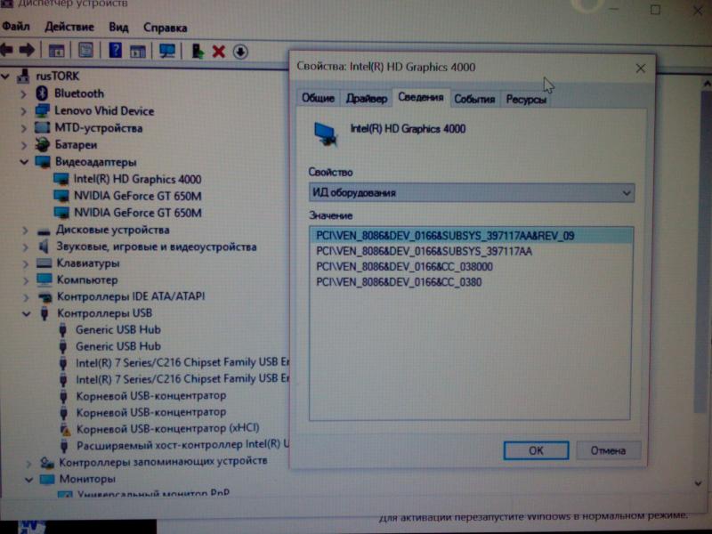Expand the Батареи category
This screenshot has height=534, width=712.
coord(24,144)
